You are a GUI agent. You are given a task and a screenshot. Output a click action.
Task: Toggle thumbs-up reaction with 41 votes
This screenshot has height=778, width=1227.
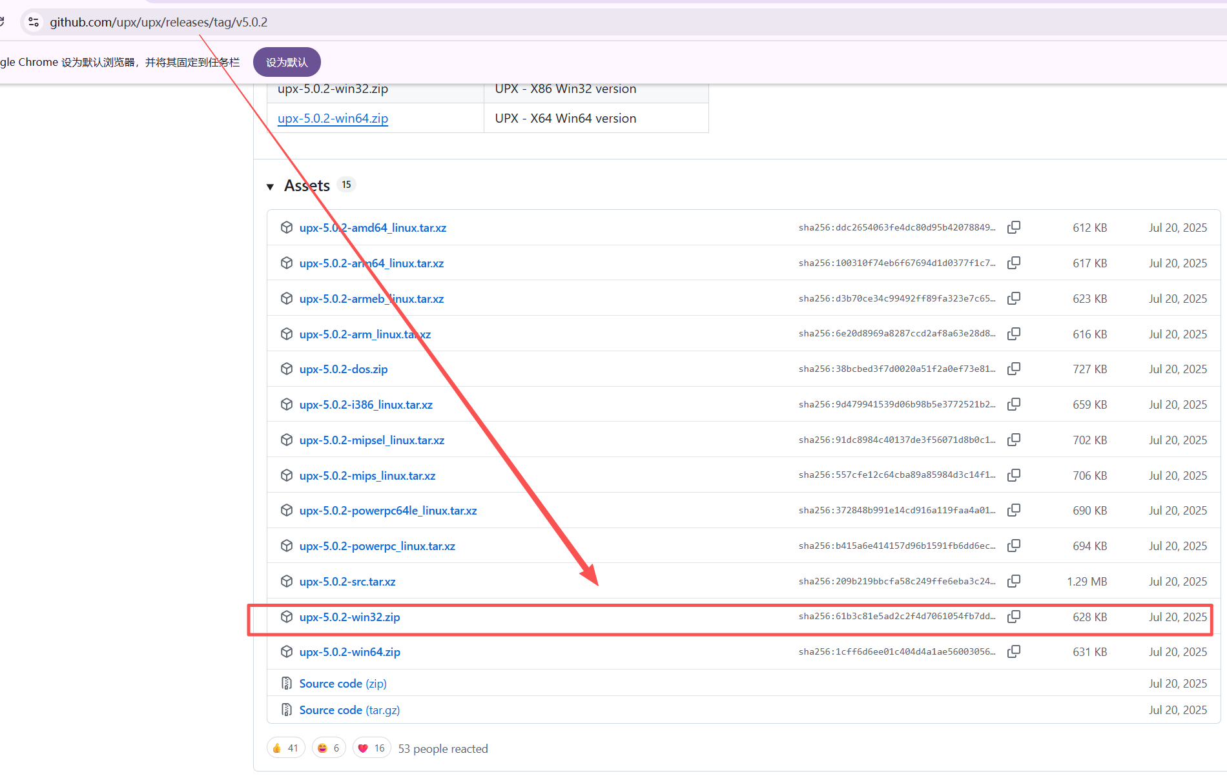point(285,748)
